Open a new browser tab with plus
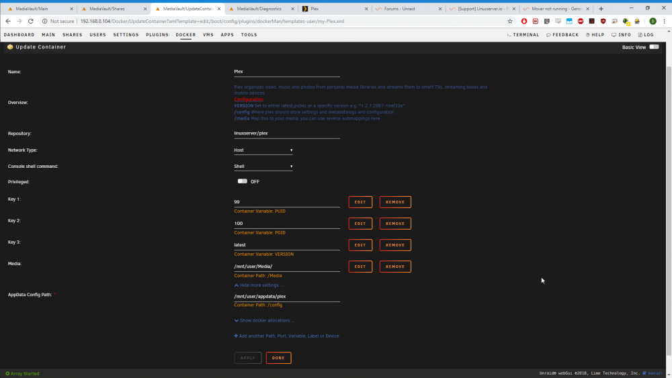This screenshot has height=378, width=672. 601,9
